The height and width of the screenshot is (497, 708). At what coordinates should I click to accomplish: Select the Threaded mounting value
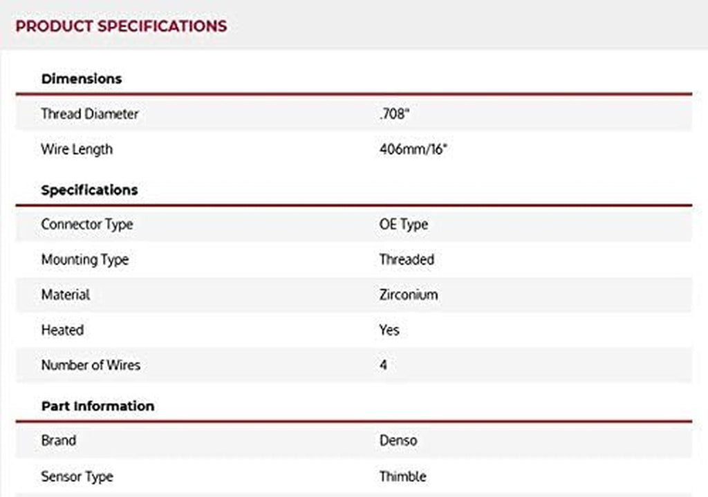pos(407,260)
